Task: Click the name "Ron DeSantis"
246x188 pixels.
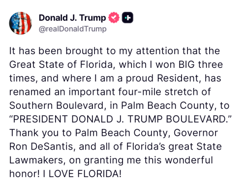Action: coord(41,147)
